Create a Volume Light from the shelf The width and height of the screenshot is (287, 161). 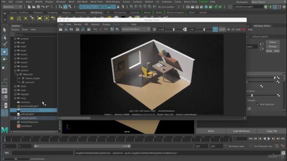coord(47,18)
